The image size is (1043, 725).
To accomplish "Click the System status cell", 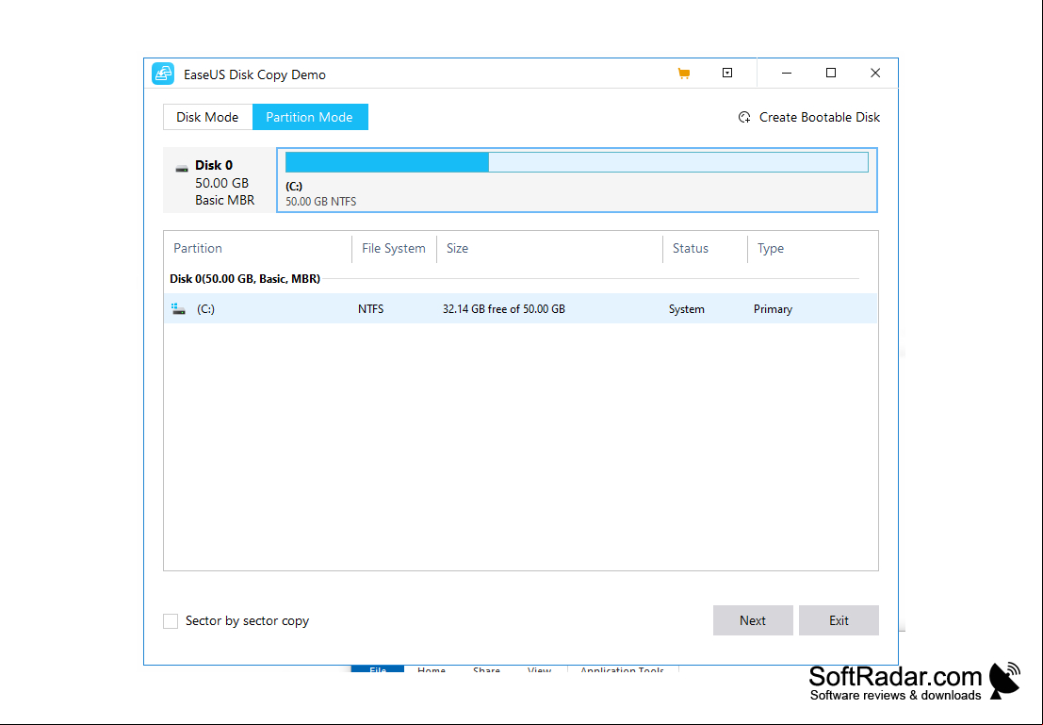I will pyautogui.click(x=687, y=309).
